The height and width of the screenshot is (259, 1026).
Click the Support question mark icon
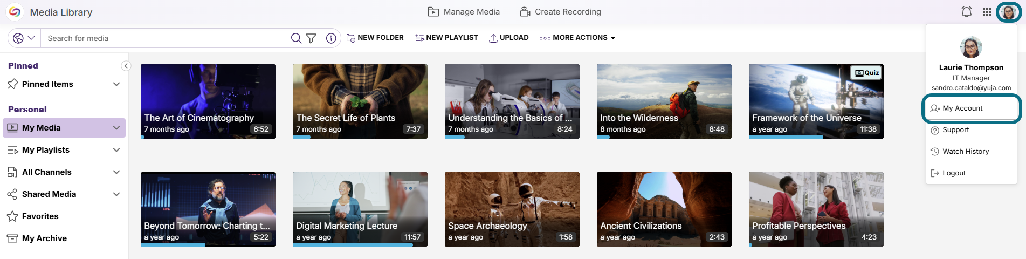click(935, 130)
